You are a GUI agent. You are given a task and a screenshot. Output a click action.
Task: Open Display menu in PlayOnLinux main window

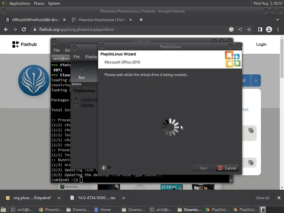91,57
